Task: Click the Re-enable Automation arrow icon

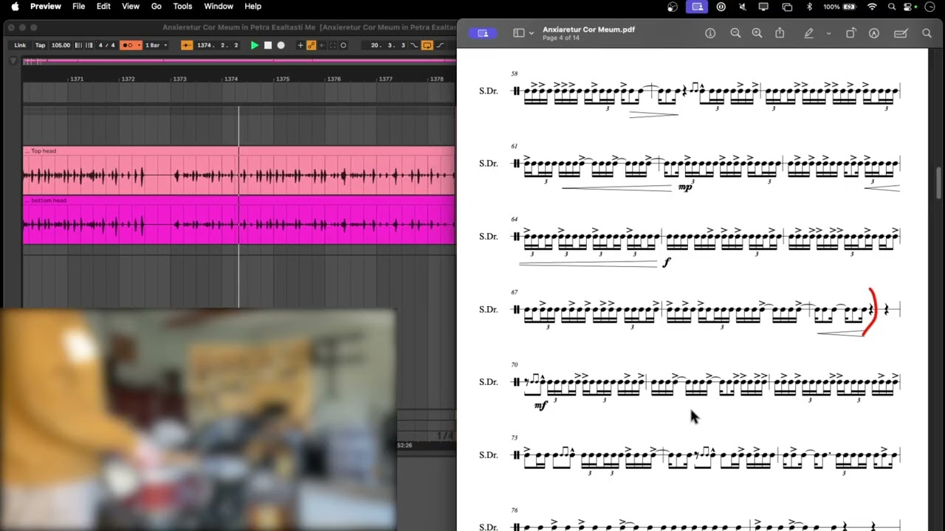Action: tap(322, 45)
